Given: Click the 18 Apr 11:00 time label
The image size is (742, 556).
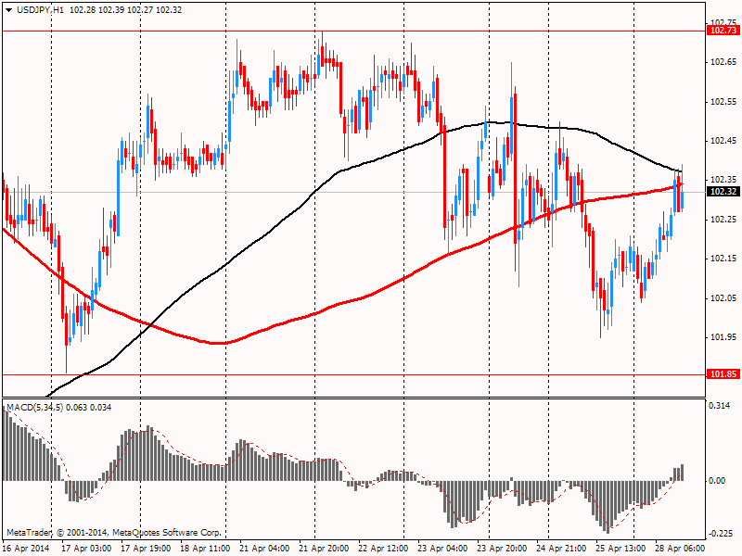Looking at the screenshot, I should point(204,548).
